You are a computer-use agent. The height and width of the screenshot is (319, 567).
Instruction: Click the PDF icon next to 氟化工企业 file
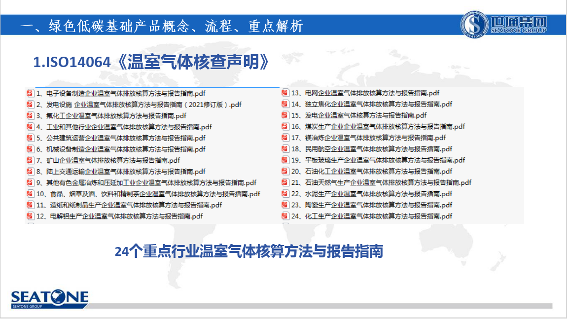tap(30, 116)
